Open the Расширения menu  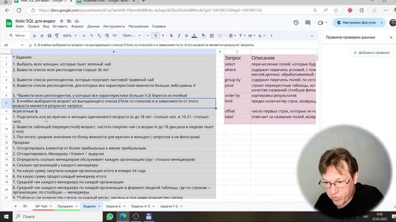[139, 27]
